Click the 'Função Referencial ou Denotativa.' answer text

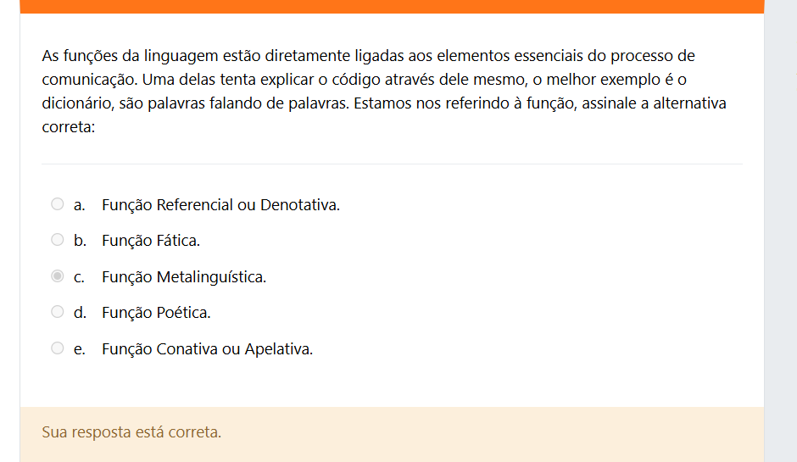[220, 205]
